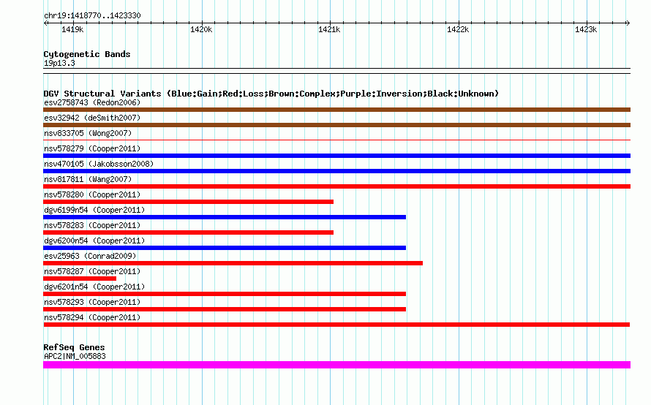
Task: Click the chr19:1418770..1423330 coordinate label
Action: tap(92, 15)
